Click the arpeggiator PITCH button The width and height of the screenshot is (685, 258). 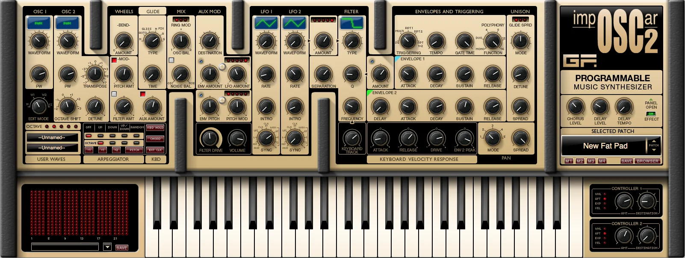(x=134, y=150)
